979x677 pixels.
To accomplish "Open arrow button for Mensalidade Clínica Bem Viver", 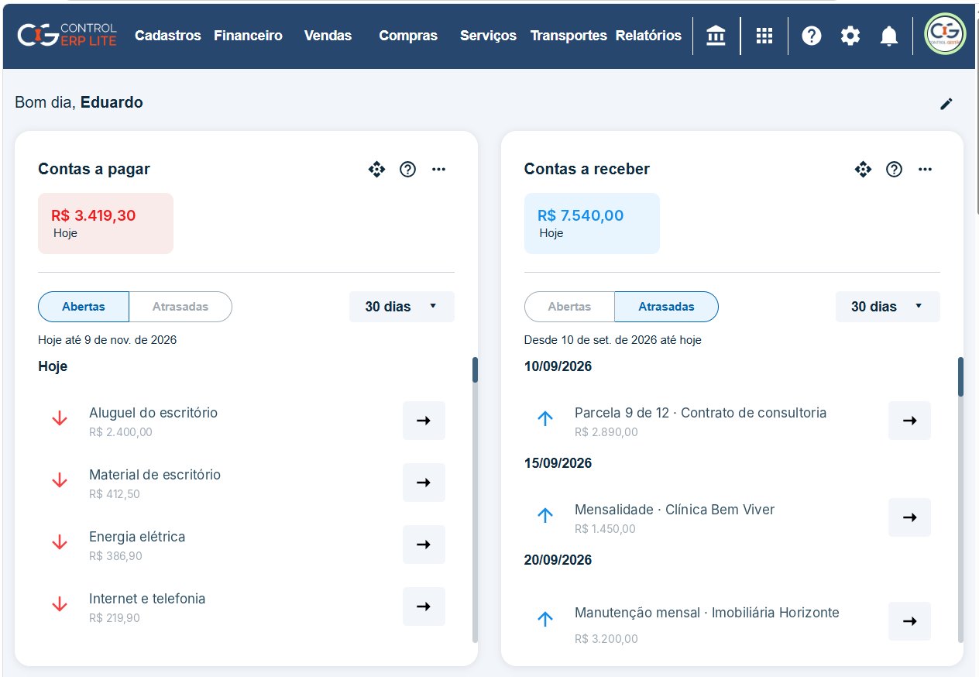I will (909, 517).
